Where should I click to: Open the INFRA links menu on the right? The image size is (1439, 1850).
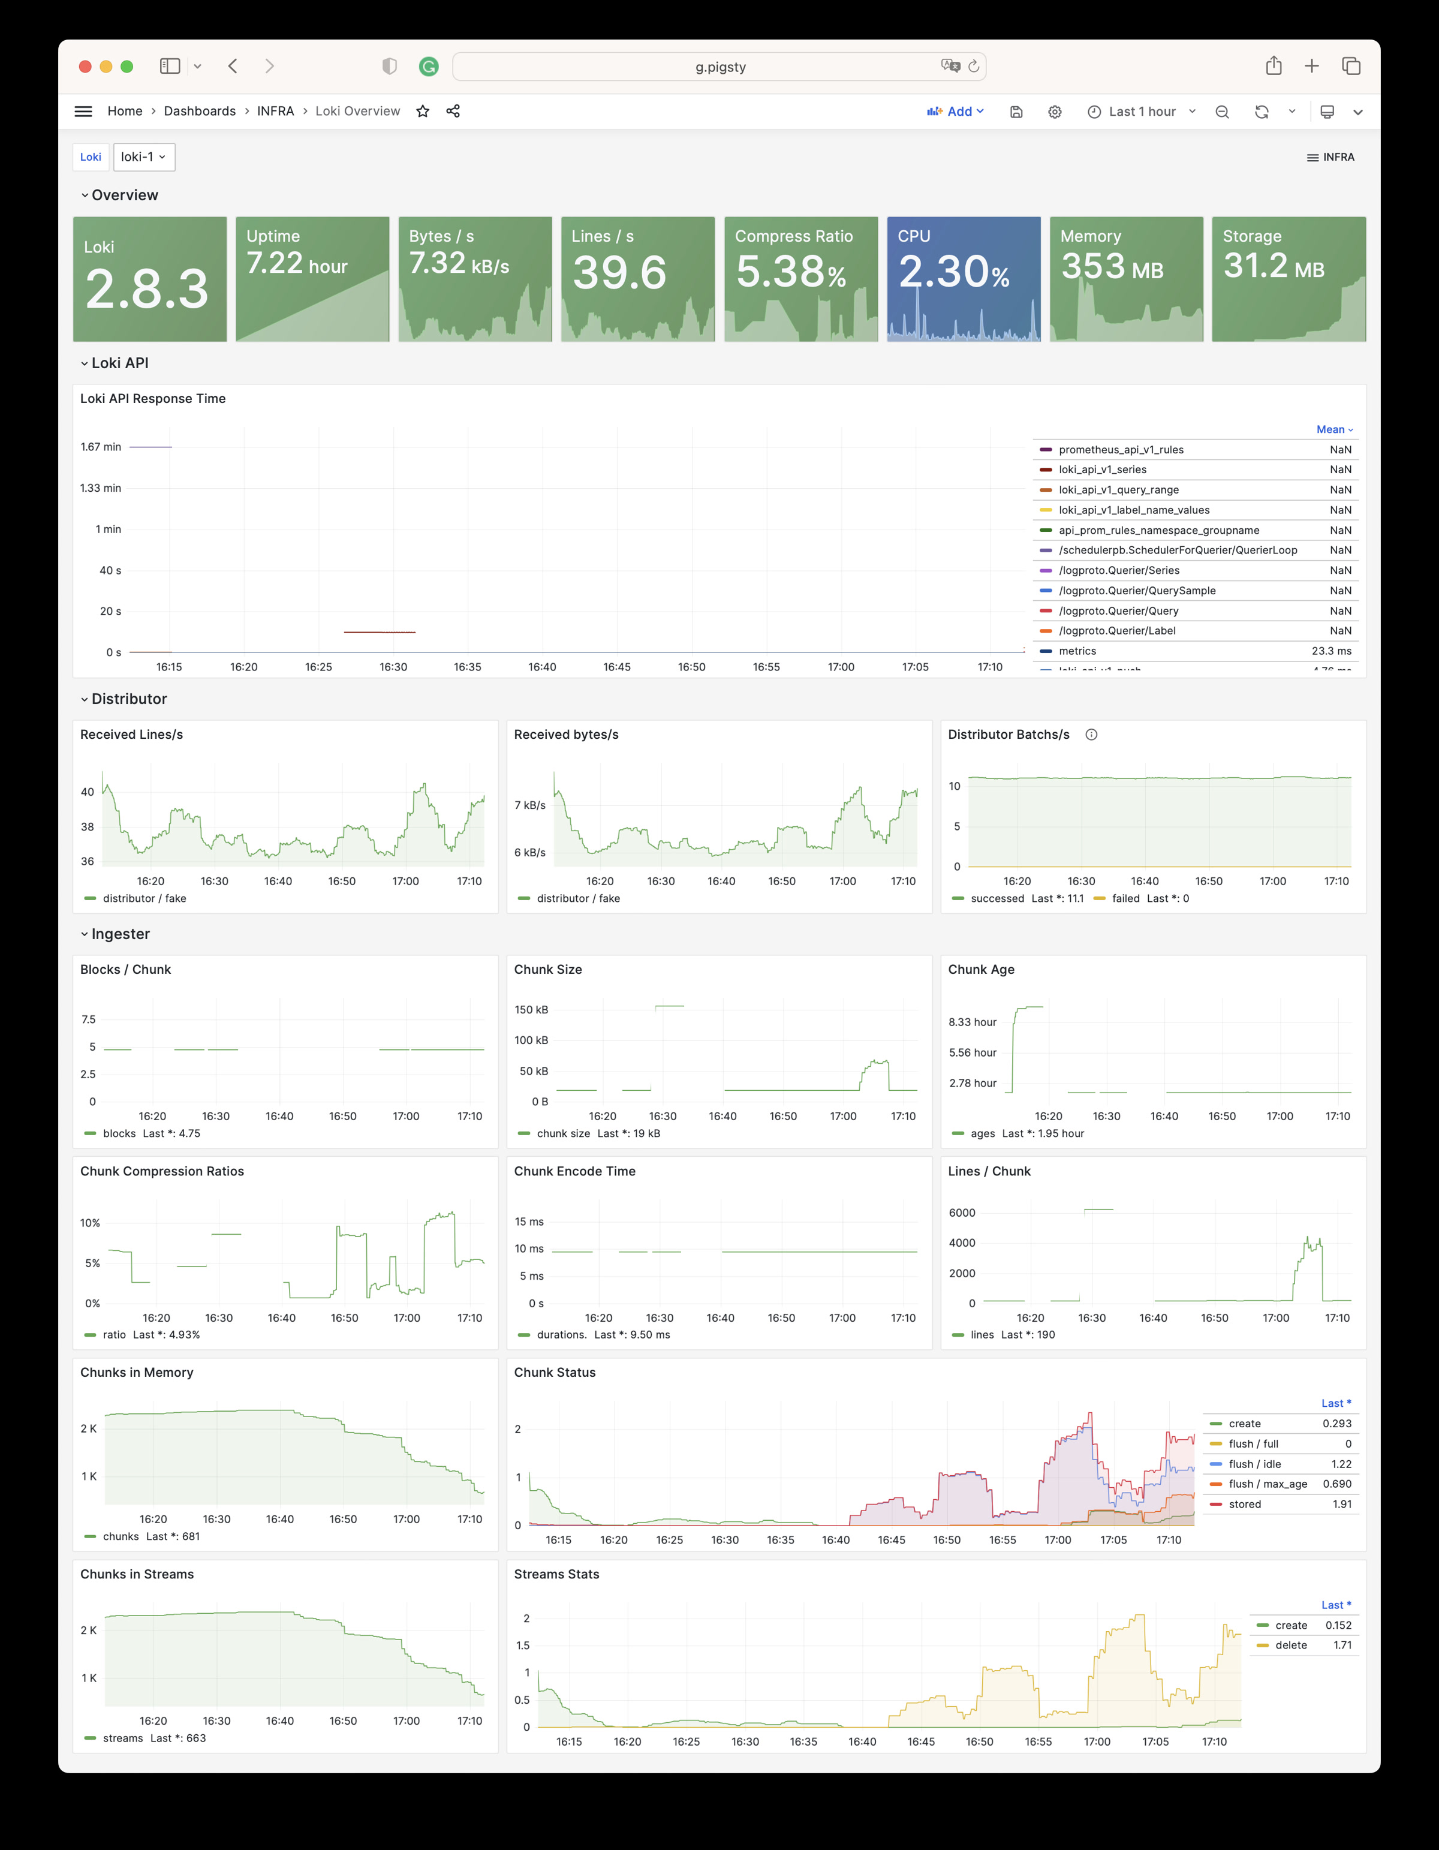tap(1330, 158)
